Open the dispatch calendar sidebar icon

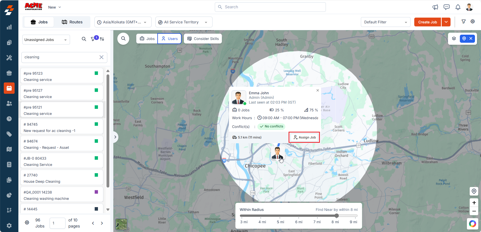(x=9, y=88)
